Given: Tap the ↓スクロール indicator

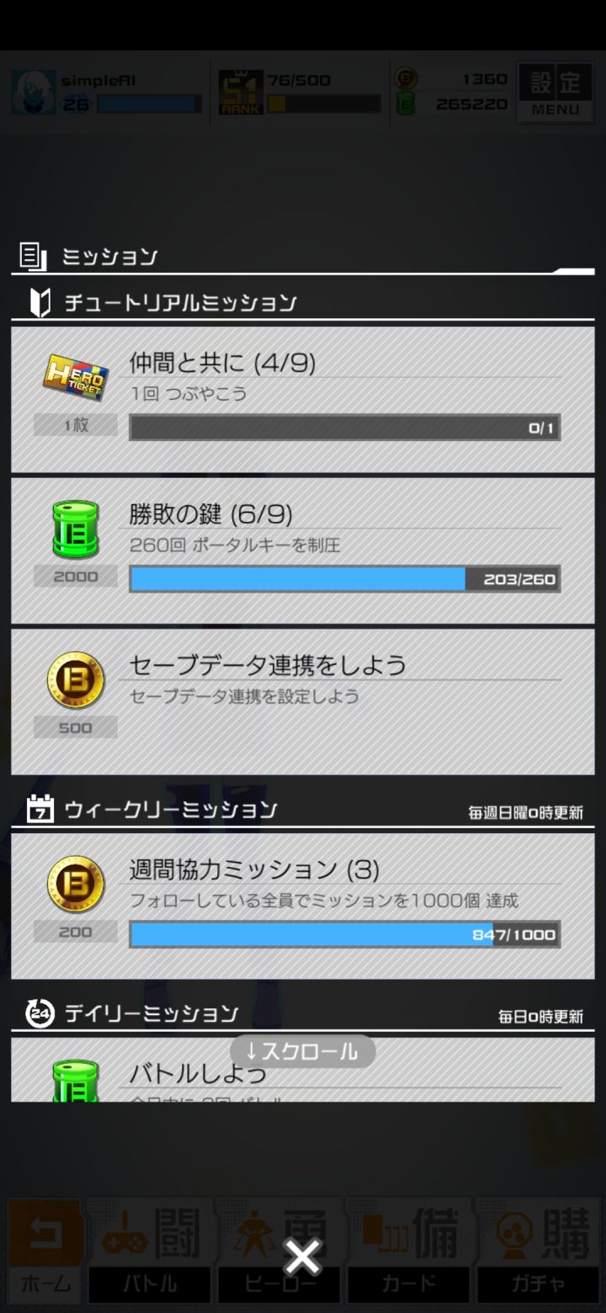Looking at the screenshot, I should point(303,1051).
